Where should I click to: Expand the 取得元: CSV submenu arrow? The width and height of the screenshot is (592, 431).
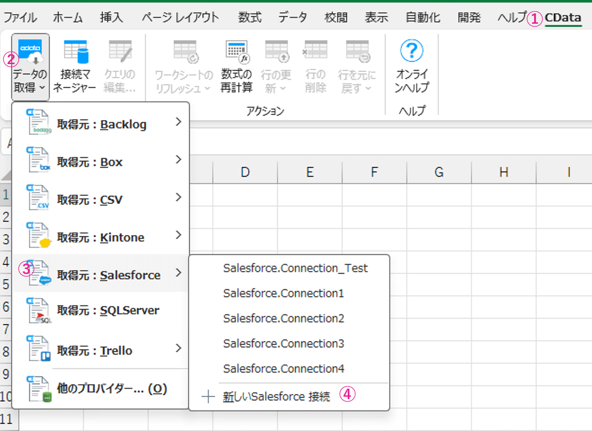point(178,197)
